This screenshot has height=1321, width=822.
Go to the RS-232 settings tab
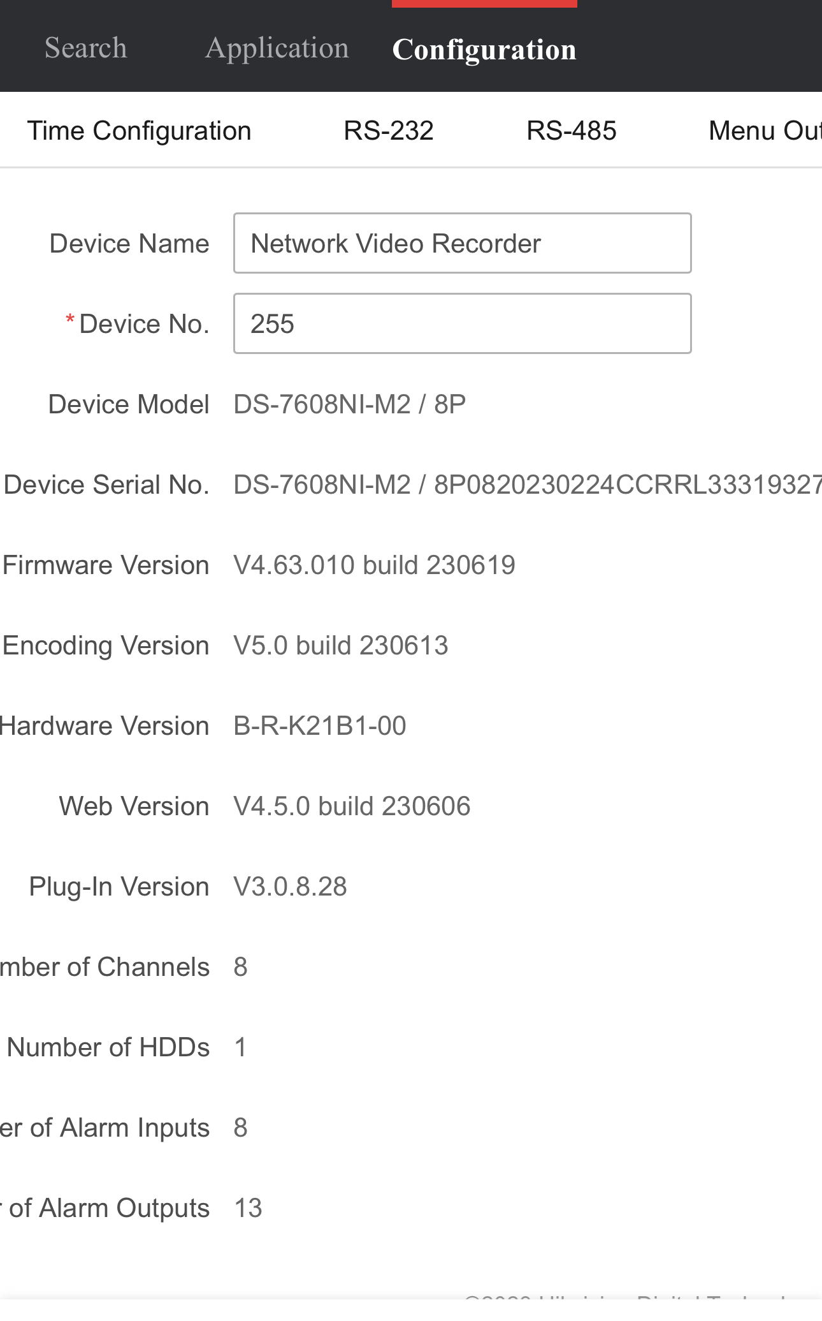(x=389, y=131)
